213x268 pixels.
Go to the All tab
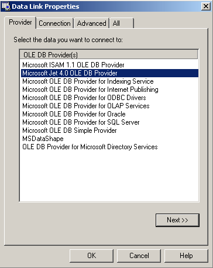pyautogui.click(x=122, y=23)
